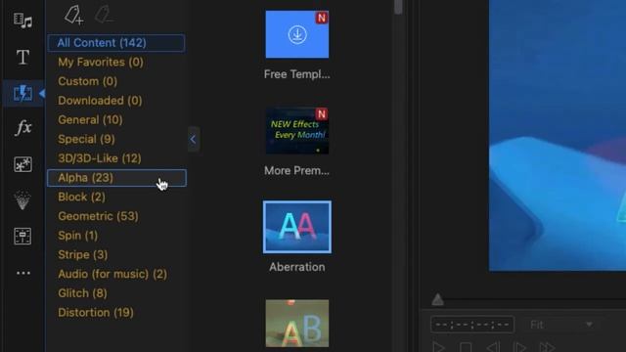The width and height of the screenshot is (626, 352).
Task: Click the library vertical scrollbar
Action: coord(398,7)
